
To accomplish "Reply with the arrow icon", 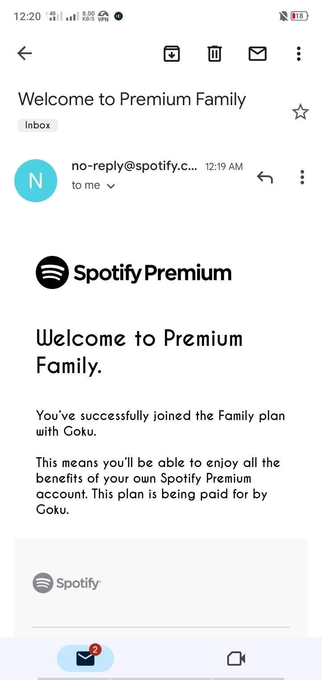I will point(265,178).
